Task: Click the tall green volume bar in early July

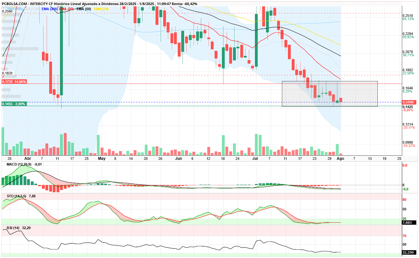Action: [x=256, y=145]
